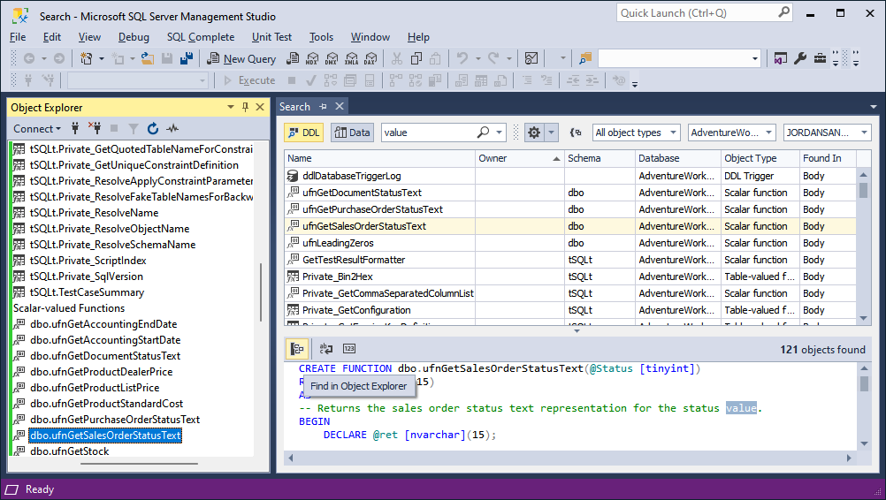Image resolution: width=886 pixels, height=500 pixels.
Task: Select dbo.ufnGetStock in Object Explorer
Action: (69, 451)
